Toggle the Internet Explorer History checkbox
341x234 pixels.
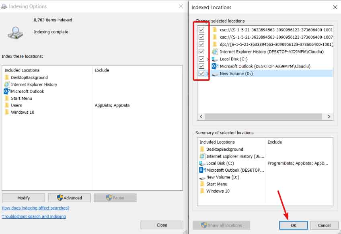click(x=201, y=52)
